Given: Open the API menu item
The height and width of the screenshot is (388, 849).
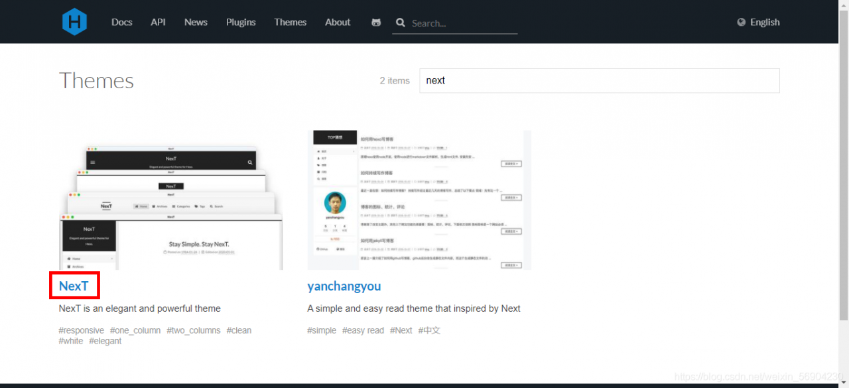Looking at the screenshot, I should (x=158, y=22).
